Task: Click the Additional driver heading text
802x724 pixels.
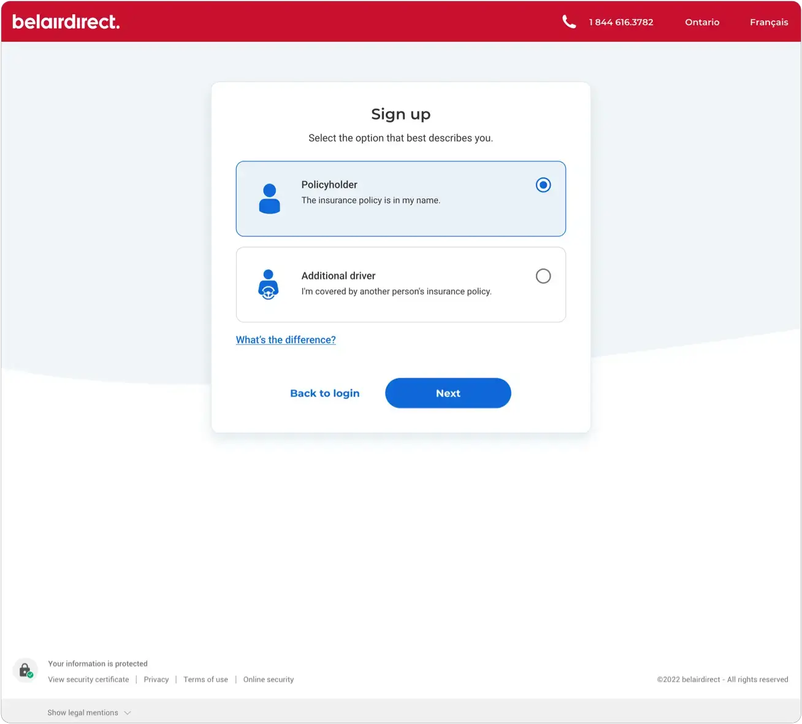Action: 338,276
